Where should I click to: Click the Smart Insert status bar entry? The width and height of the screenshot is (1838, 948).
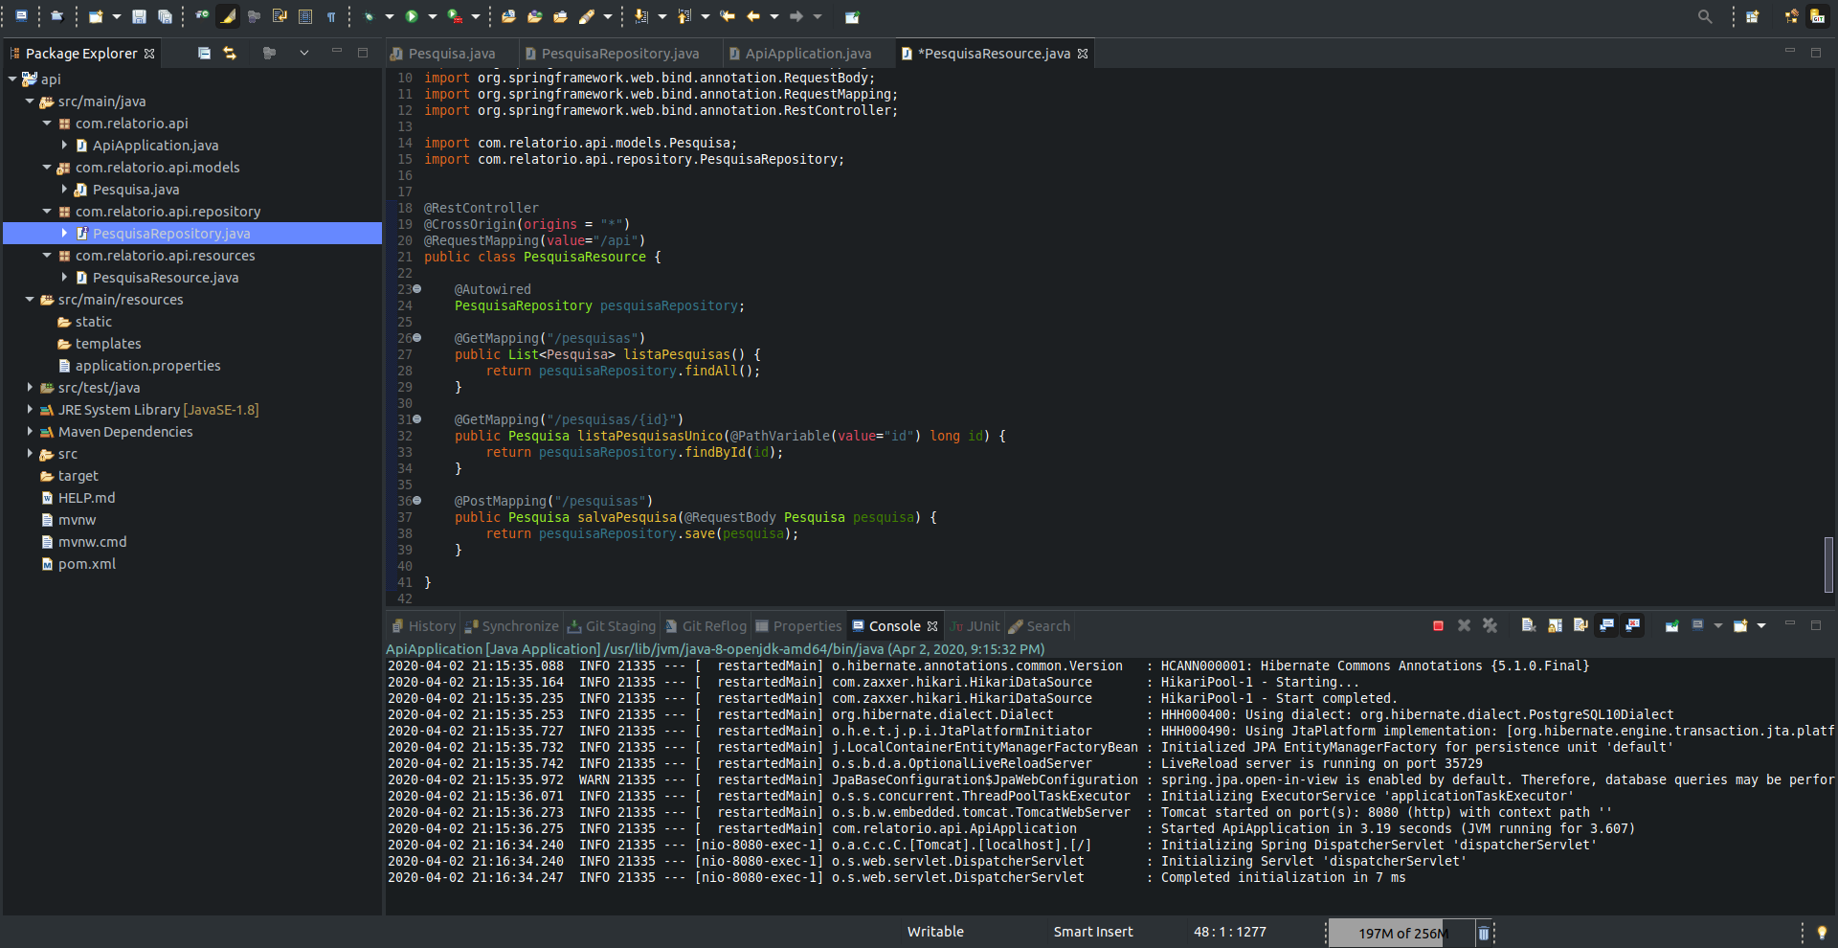point(1093,932)
